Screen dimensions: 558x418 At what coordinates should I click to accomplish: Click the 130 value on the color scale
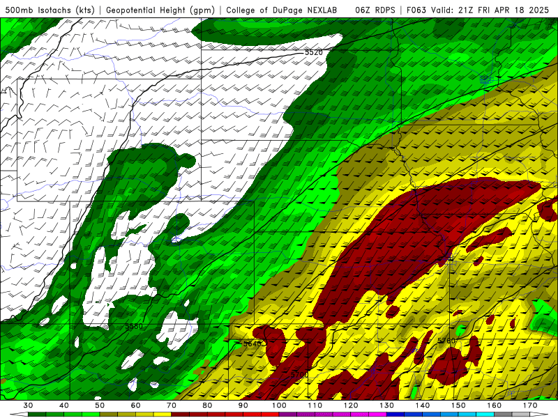pyautogui.click(x=386, y=405)
